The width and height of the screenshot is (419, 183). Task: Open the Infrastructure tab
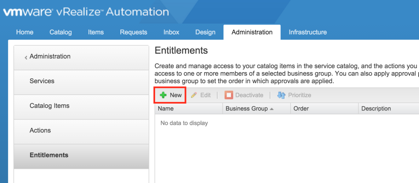pos(308,32)
